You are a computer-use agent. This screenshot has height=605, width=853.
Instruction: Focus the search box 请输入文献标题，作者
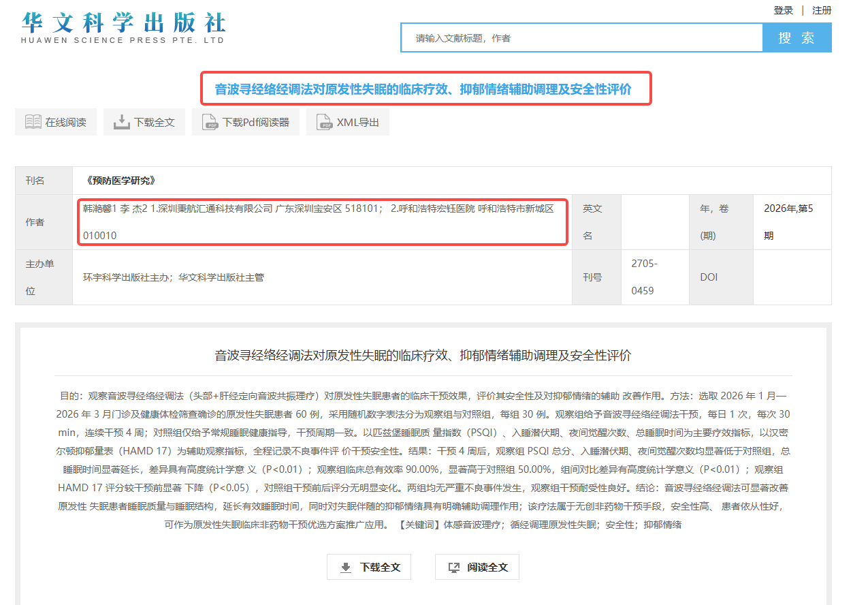tap(582, 38)
